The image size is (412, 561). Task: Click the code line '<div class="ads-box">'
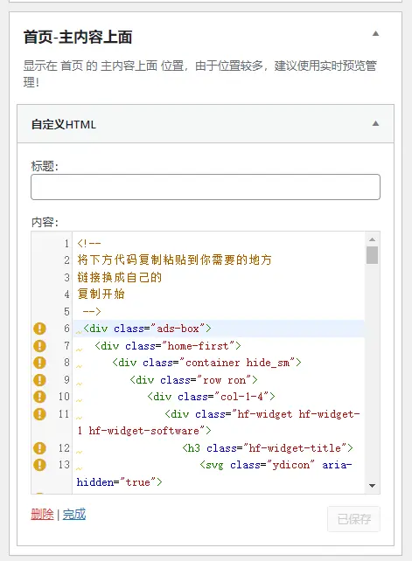click(147, 329)
